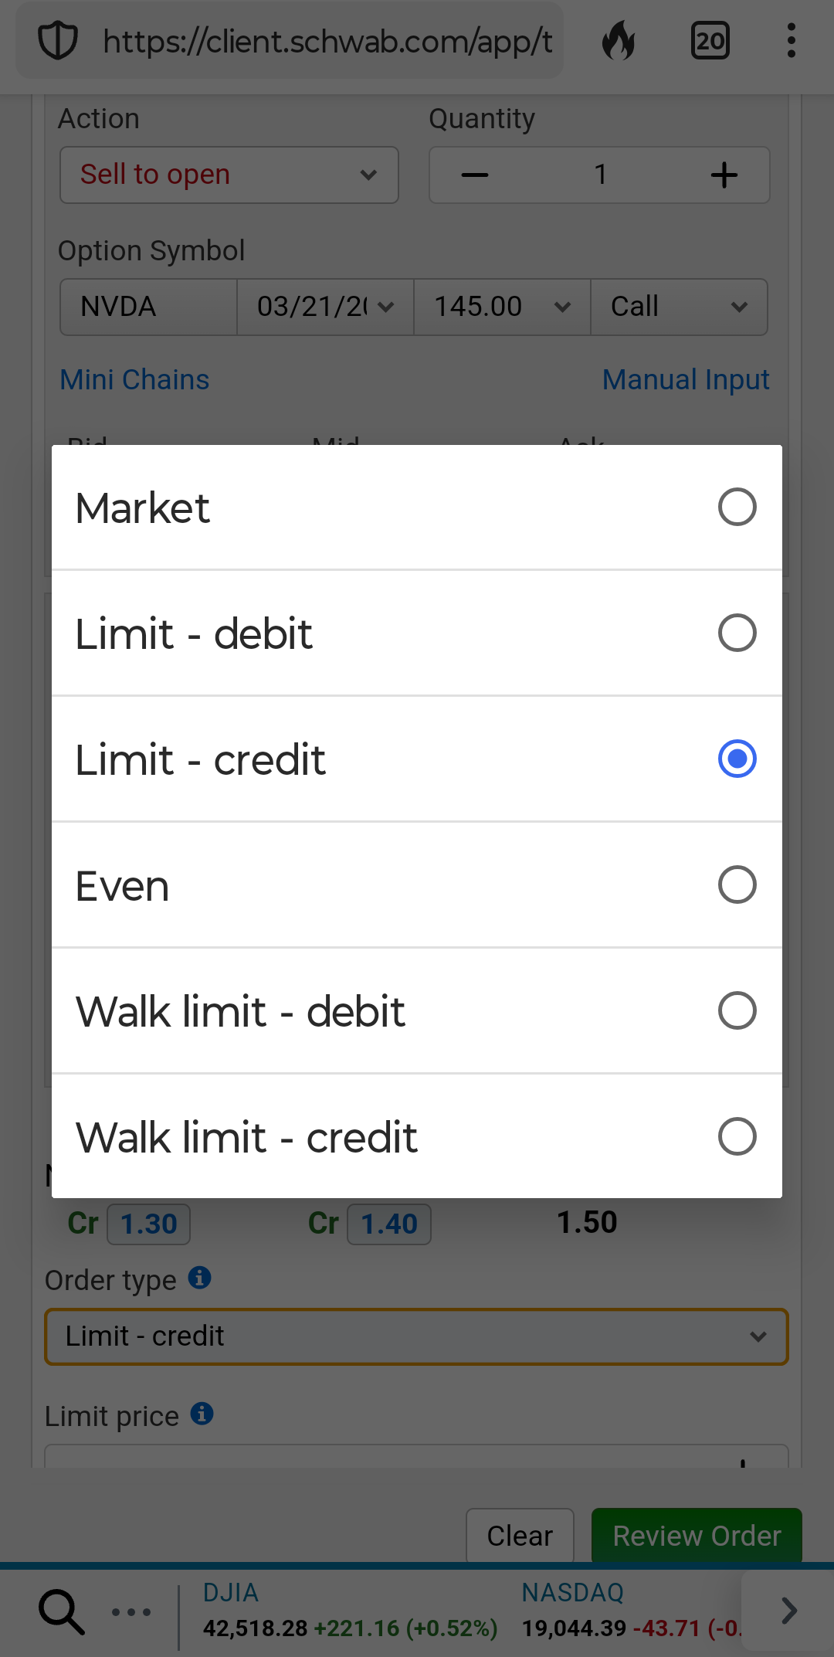Open the three-dot browser menu
Screen dimensions: 834x1657
791,41
